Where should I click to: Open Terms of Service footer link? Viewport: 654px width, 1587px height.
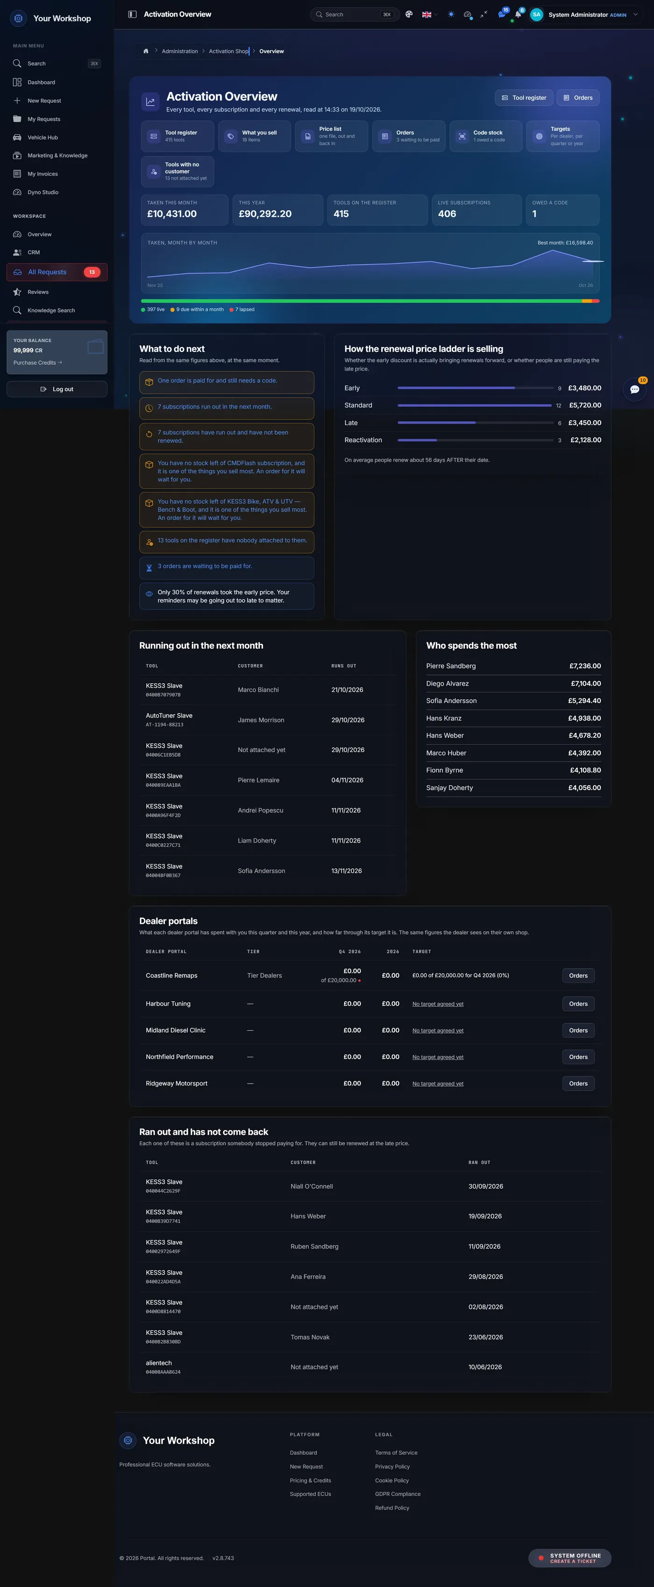(396, 1452)
